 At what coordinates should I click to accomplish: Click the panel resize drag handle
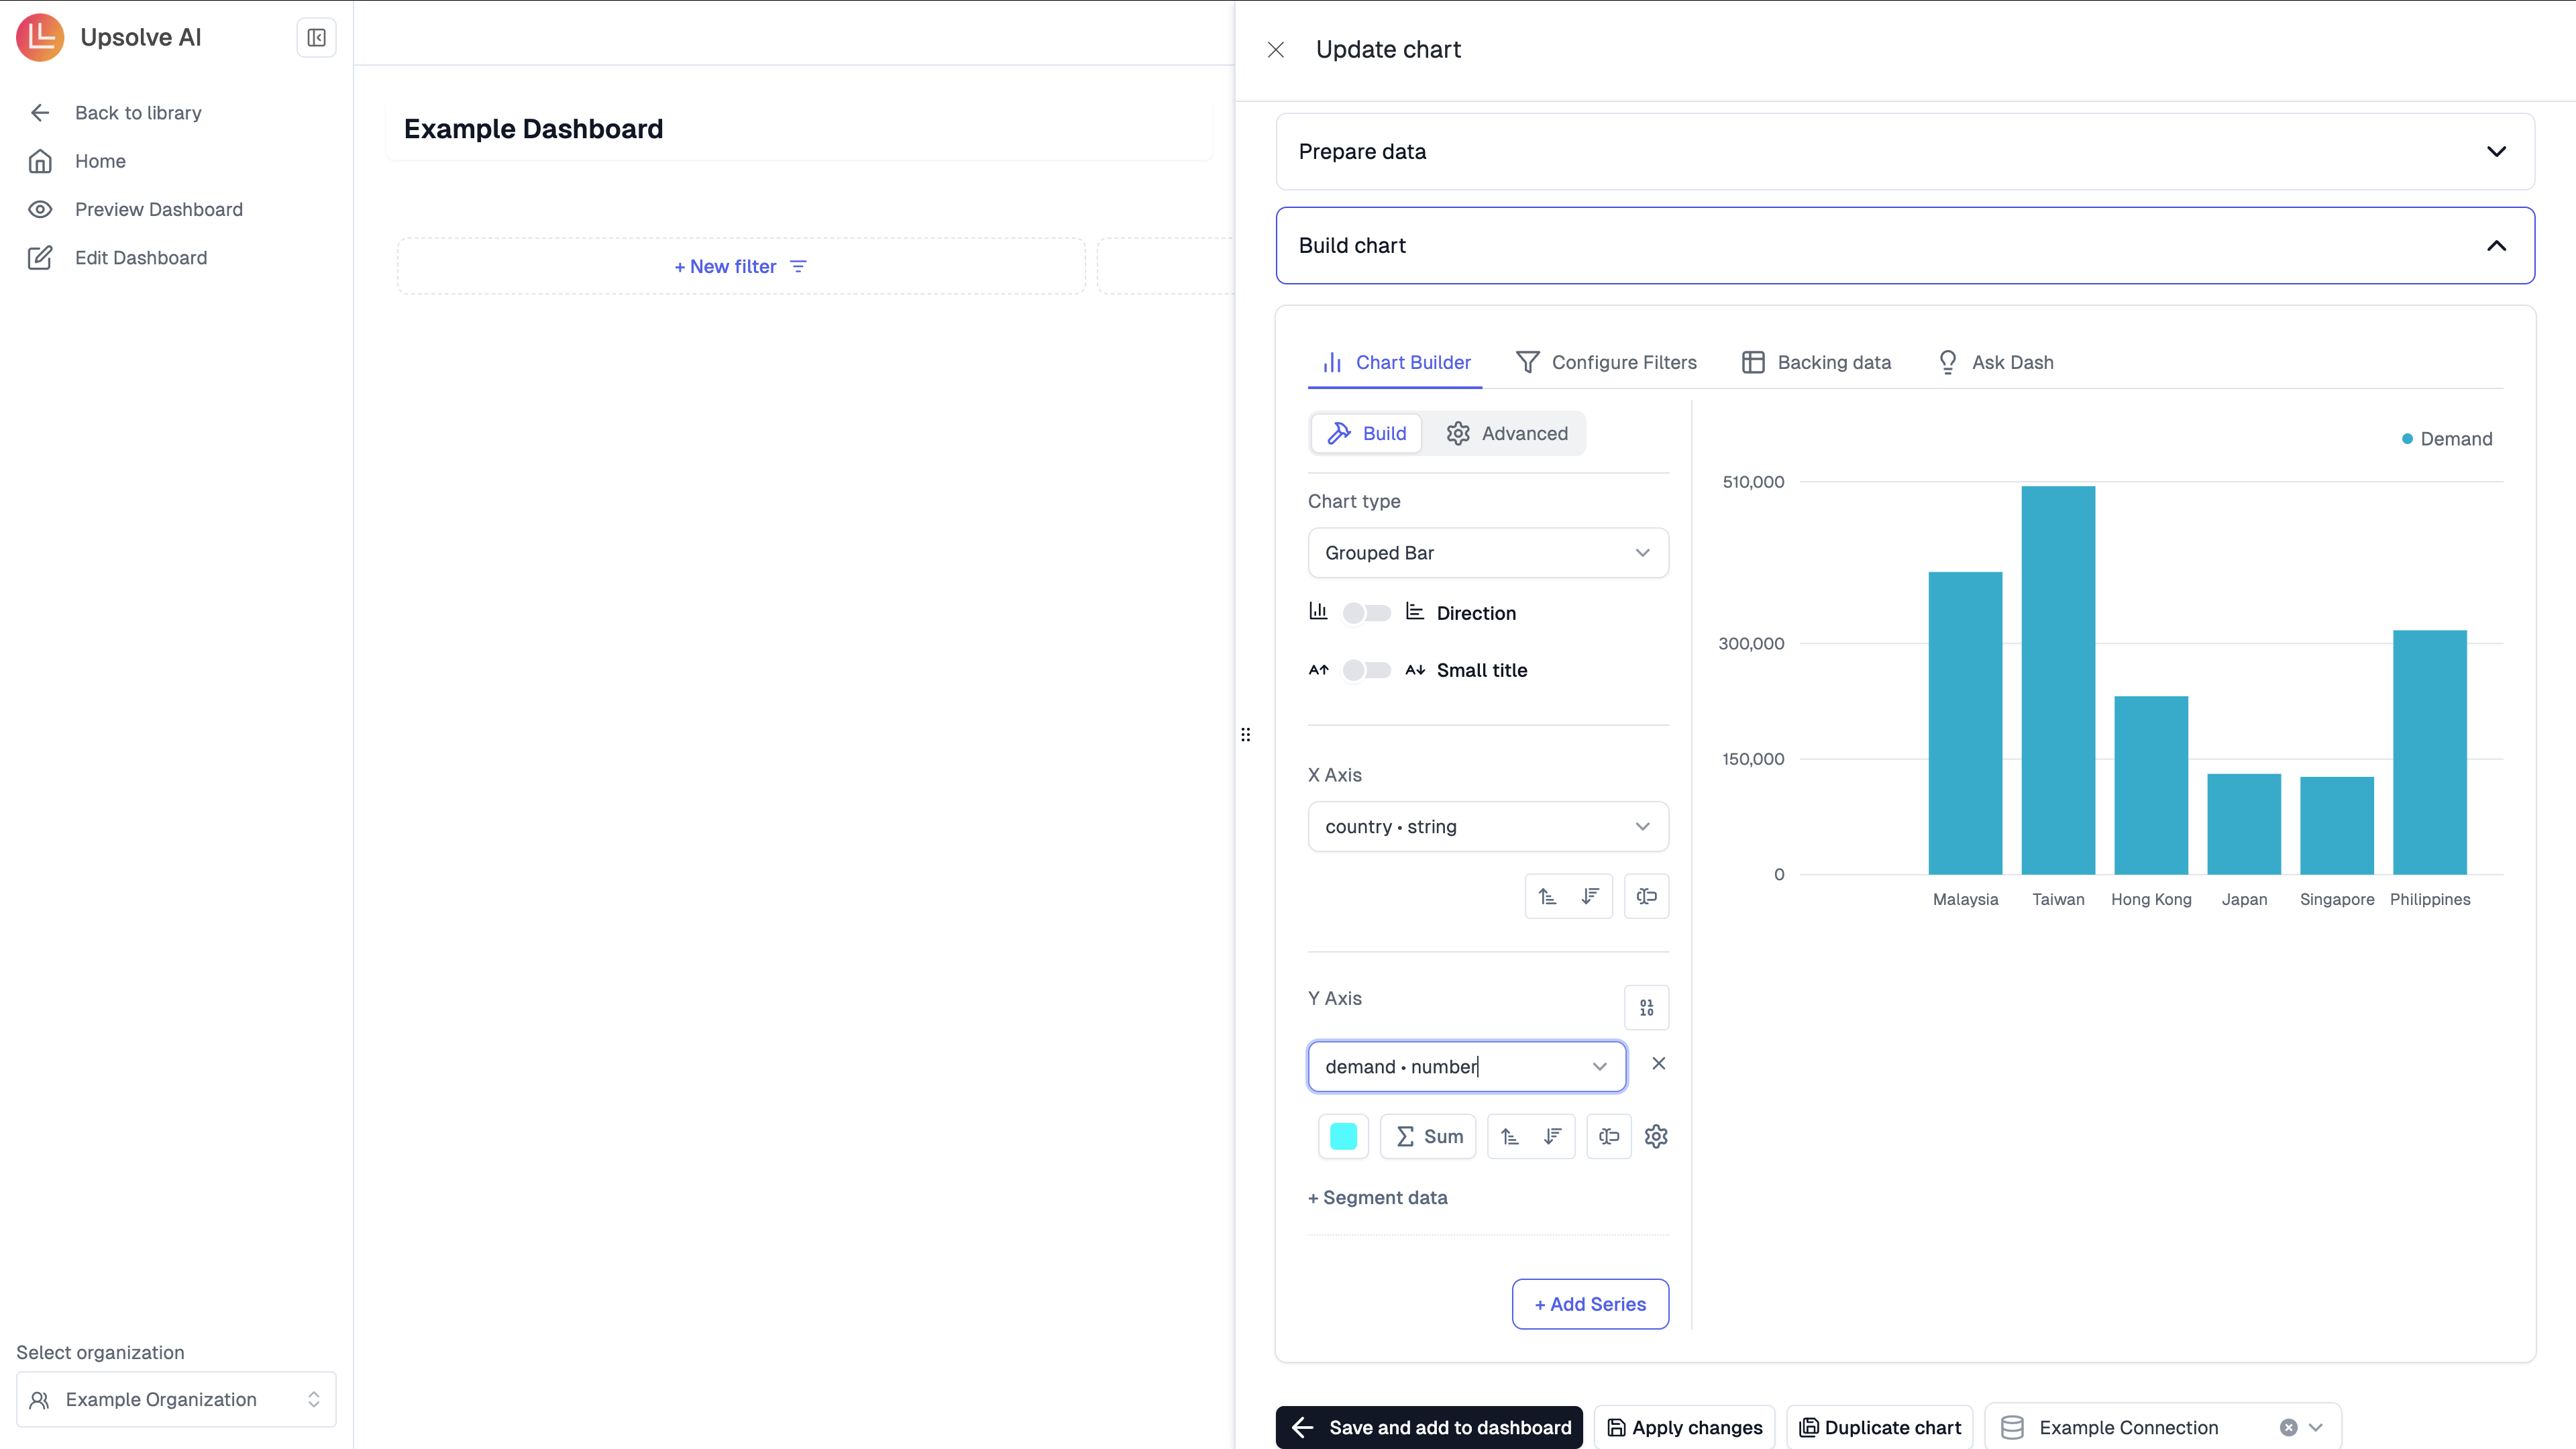[x=1245, y=735]
